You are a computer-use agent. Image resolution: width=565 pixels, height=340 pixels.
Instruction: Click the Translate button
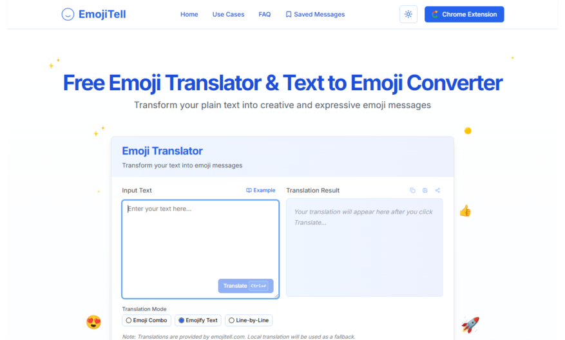pyautogui.click(x=245, y=286)
